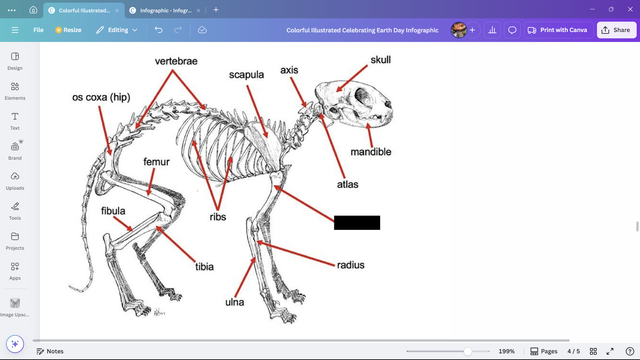Add collaborator with plus icon
The width and height of the screenshot is (640, 360).
[472, 30]
